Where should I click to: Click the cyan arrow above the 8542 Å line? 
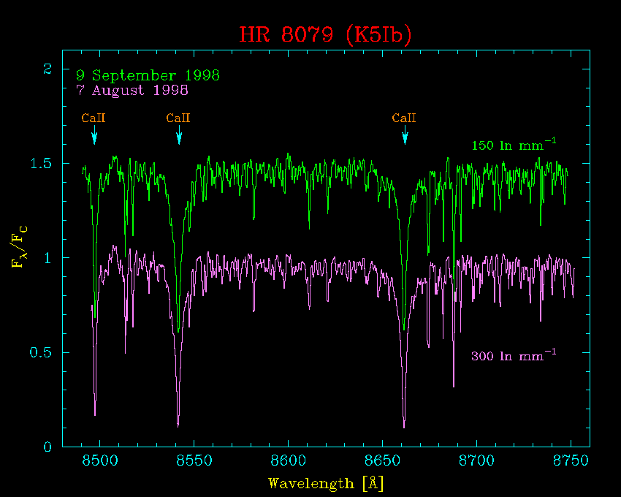click(x=179, y=137)
